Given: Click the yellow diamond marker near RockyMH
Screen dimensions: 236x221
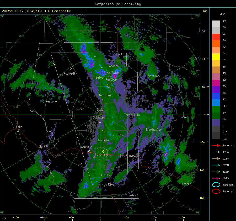Looking at the screenshot, I should (x=70, y=69).
